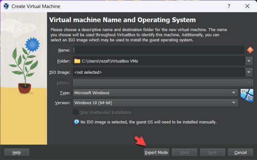Click the blue info icon next to the ISO message
257x160 pixels.
point(76,122)
